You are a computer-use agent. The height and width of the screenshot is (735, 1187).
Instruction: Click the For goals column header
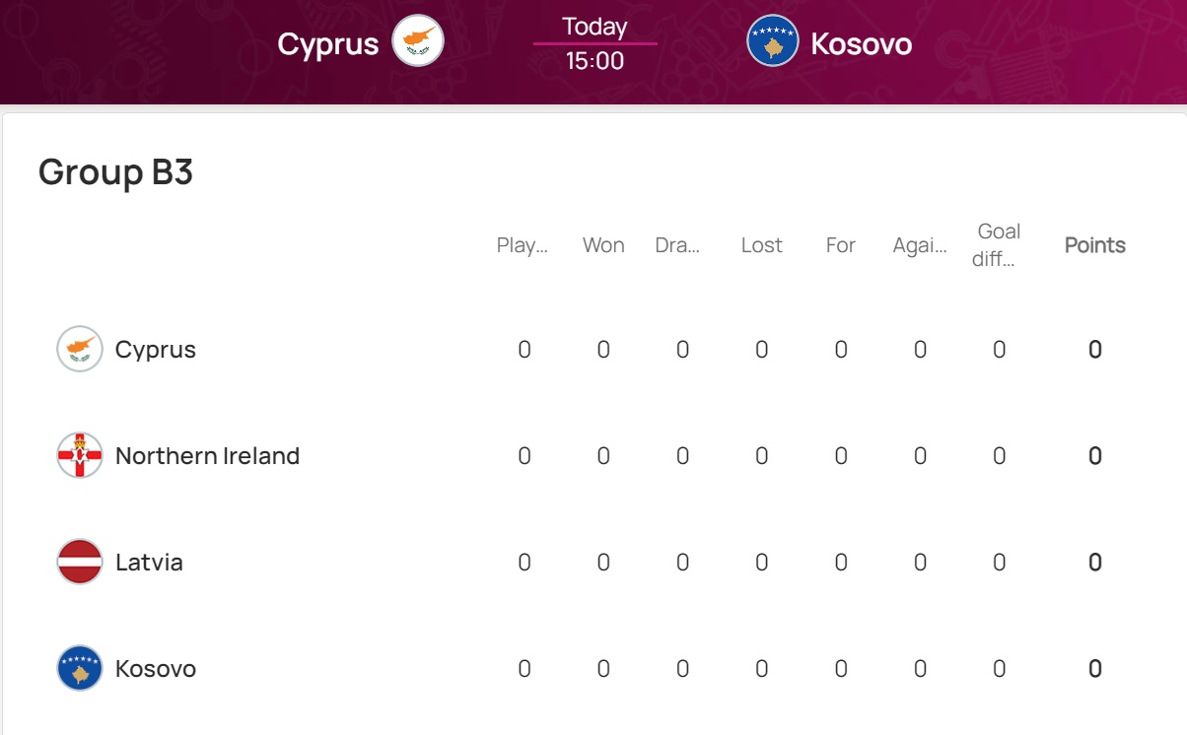(840, 245)
